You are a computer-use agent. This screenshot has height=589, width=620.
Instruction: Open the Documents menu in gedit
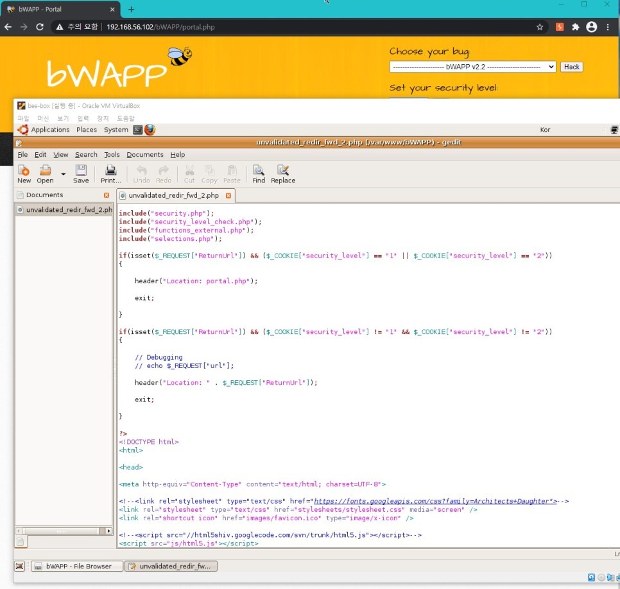pos(144,154)
